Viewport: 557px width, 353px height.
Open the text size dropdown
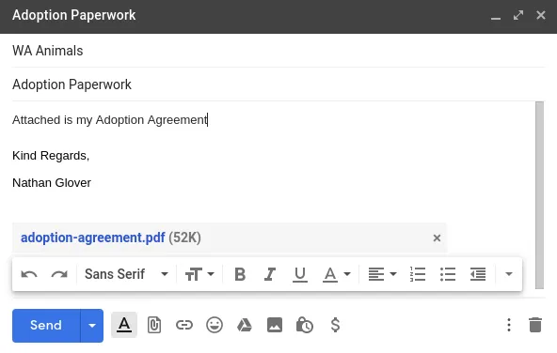tap(199, 274)
